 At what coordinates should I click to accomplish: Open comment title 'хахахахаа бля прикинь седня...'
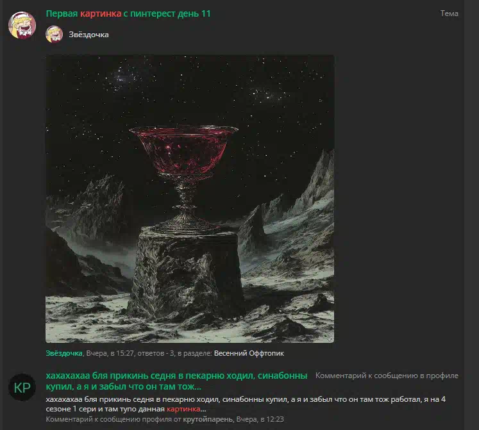(x=176, y=381)
